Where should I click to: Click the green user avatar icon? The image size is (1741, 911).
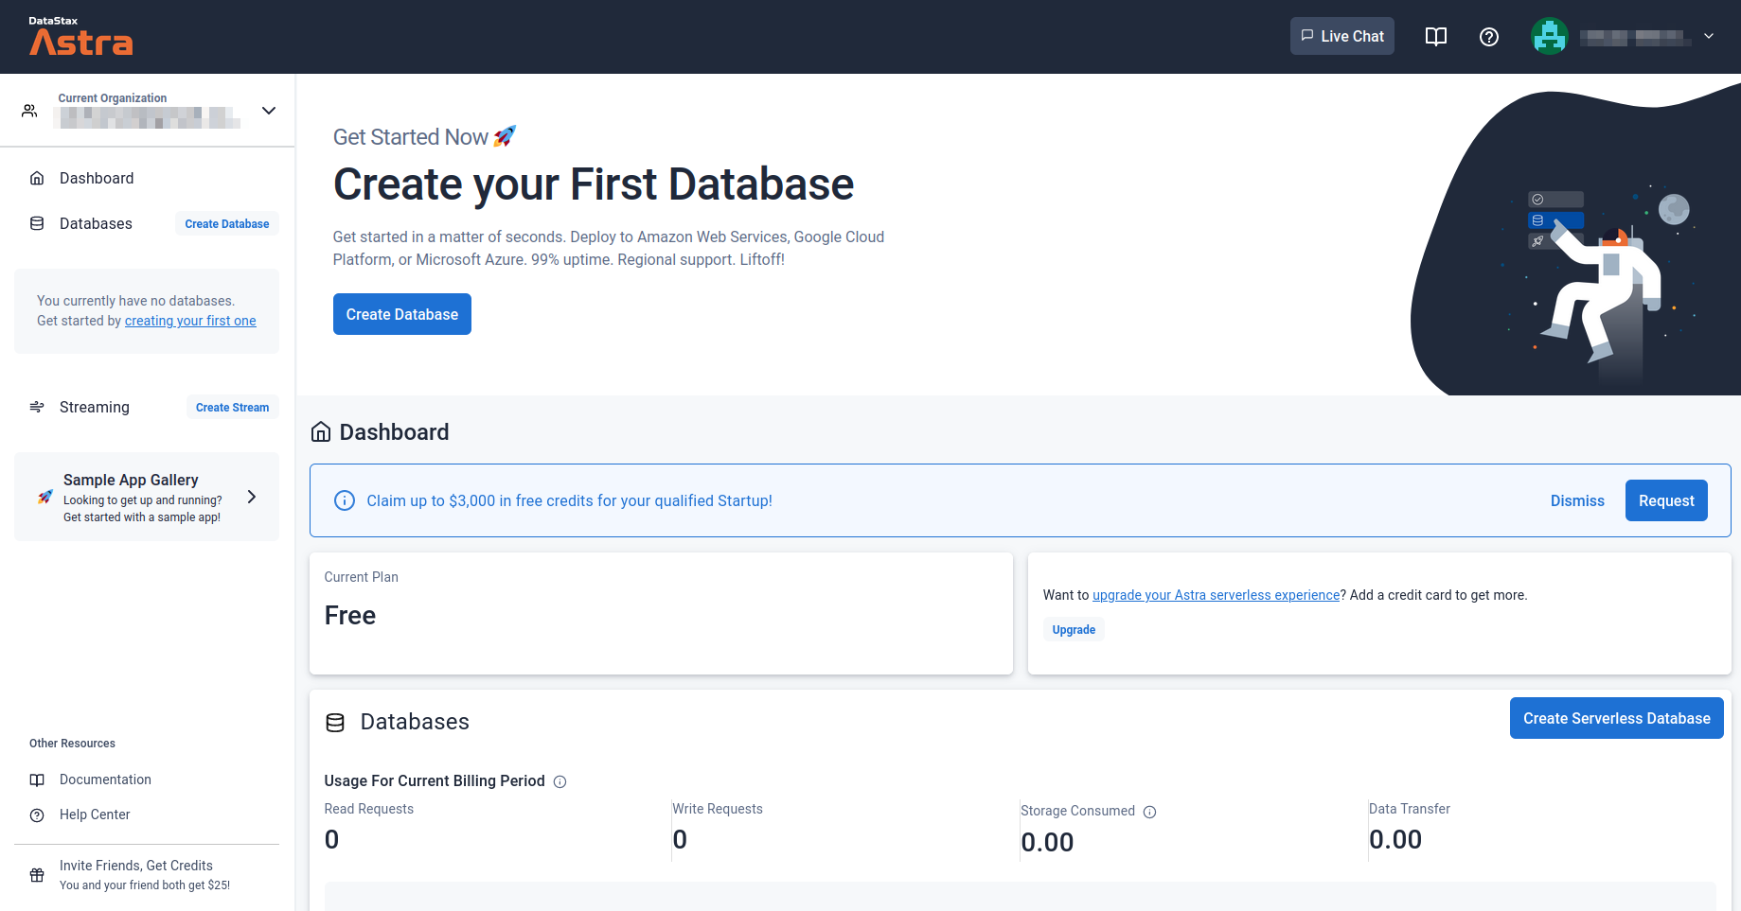coord(1550,37)
